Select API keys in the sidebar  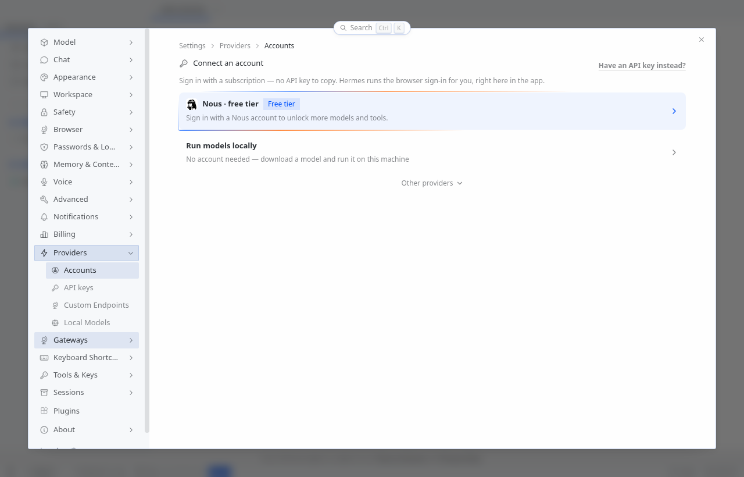[92, 288]
